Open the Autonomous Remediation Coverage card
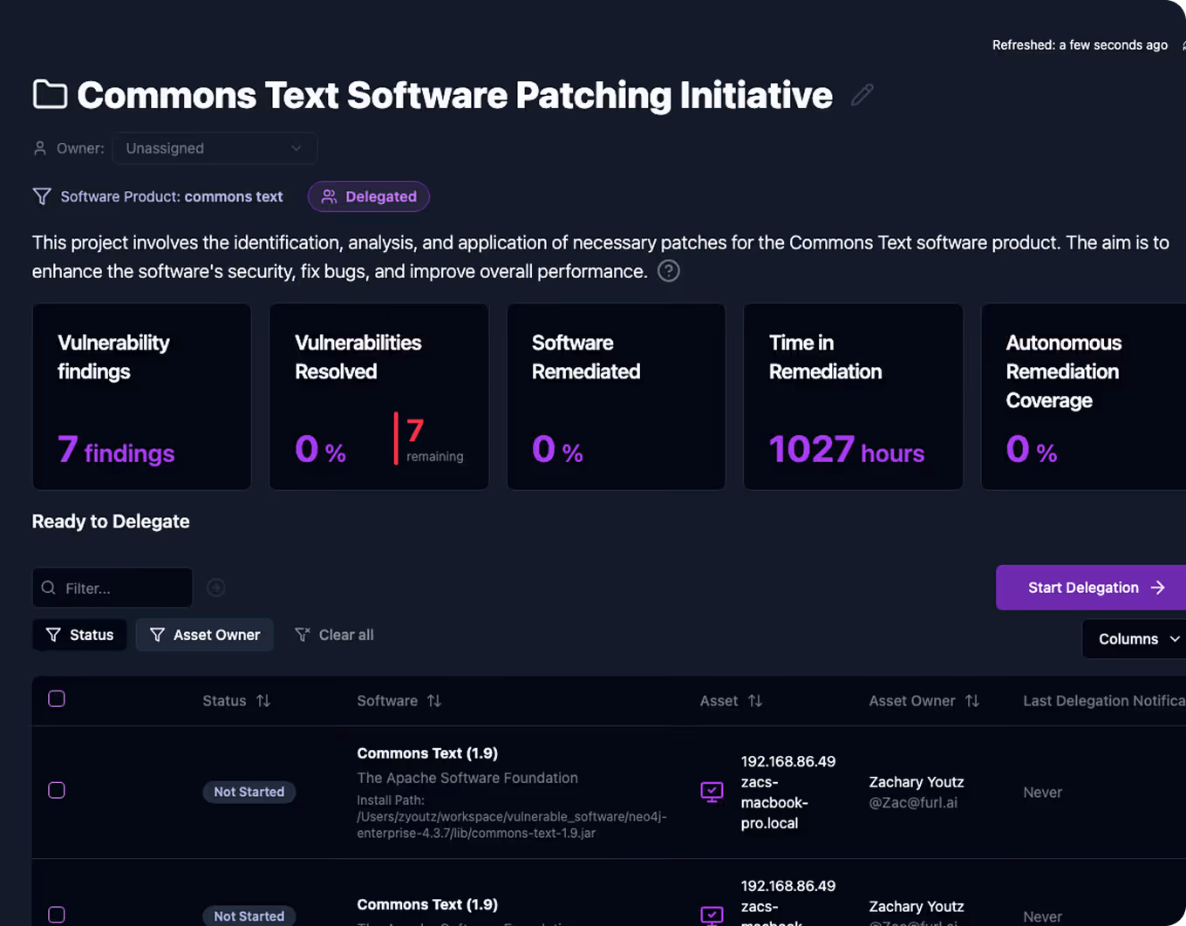 (x=1084, y=397)
